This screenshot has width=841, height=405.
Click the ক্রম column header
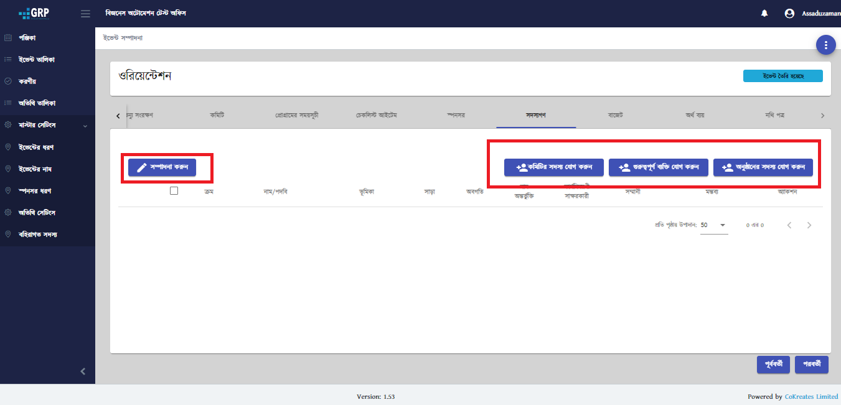pyautogui.click(x=209, y=192)
